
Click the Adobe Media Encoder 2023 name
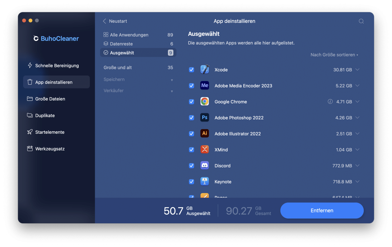point(243,86)
